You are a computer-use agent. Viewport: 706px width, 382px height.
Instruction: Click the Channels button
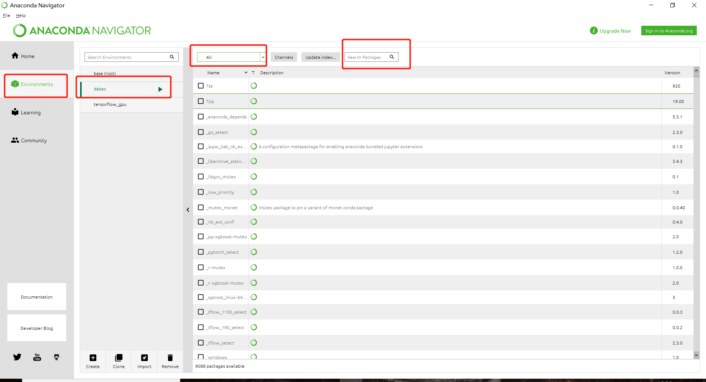(x=284, y=57)
